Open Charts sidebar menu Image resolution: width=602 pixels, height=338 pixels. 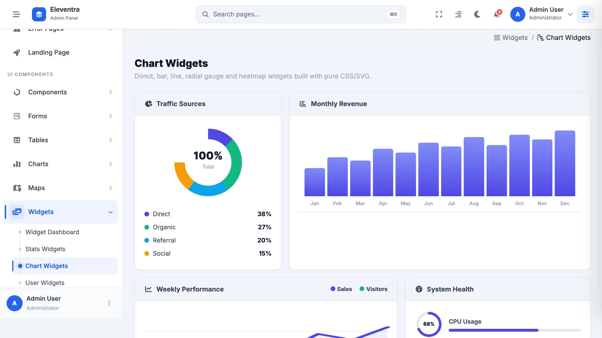pos(61,164)
